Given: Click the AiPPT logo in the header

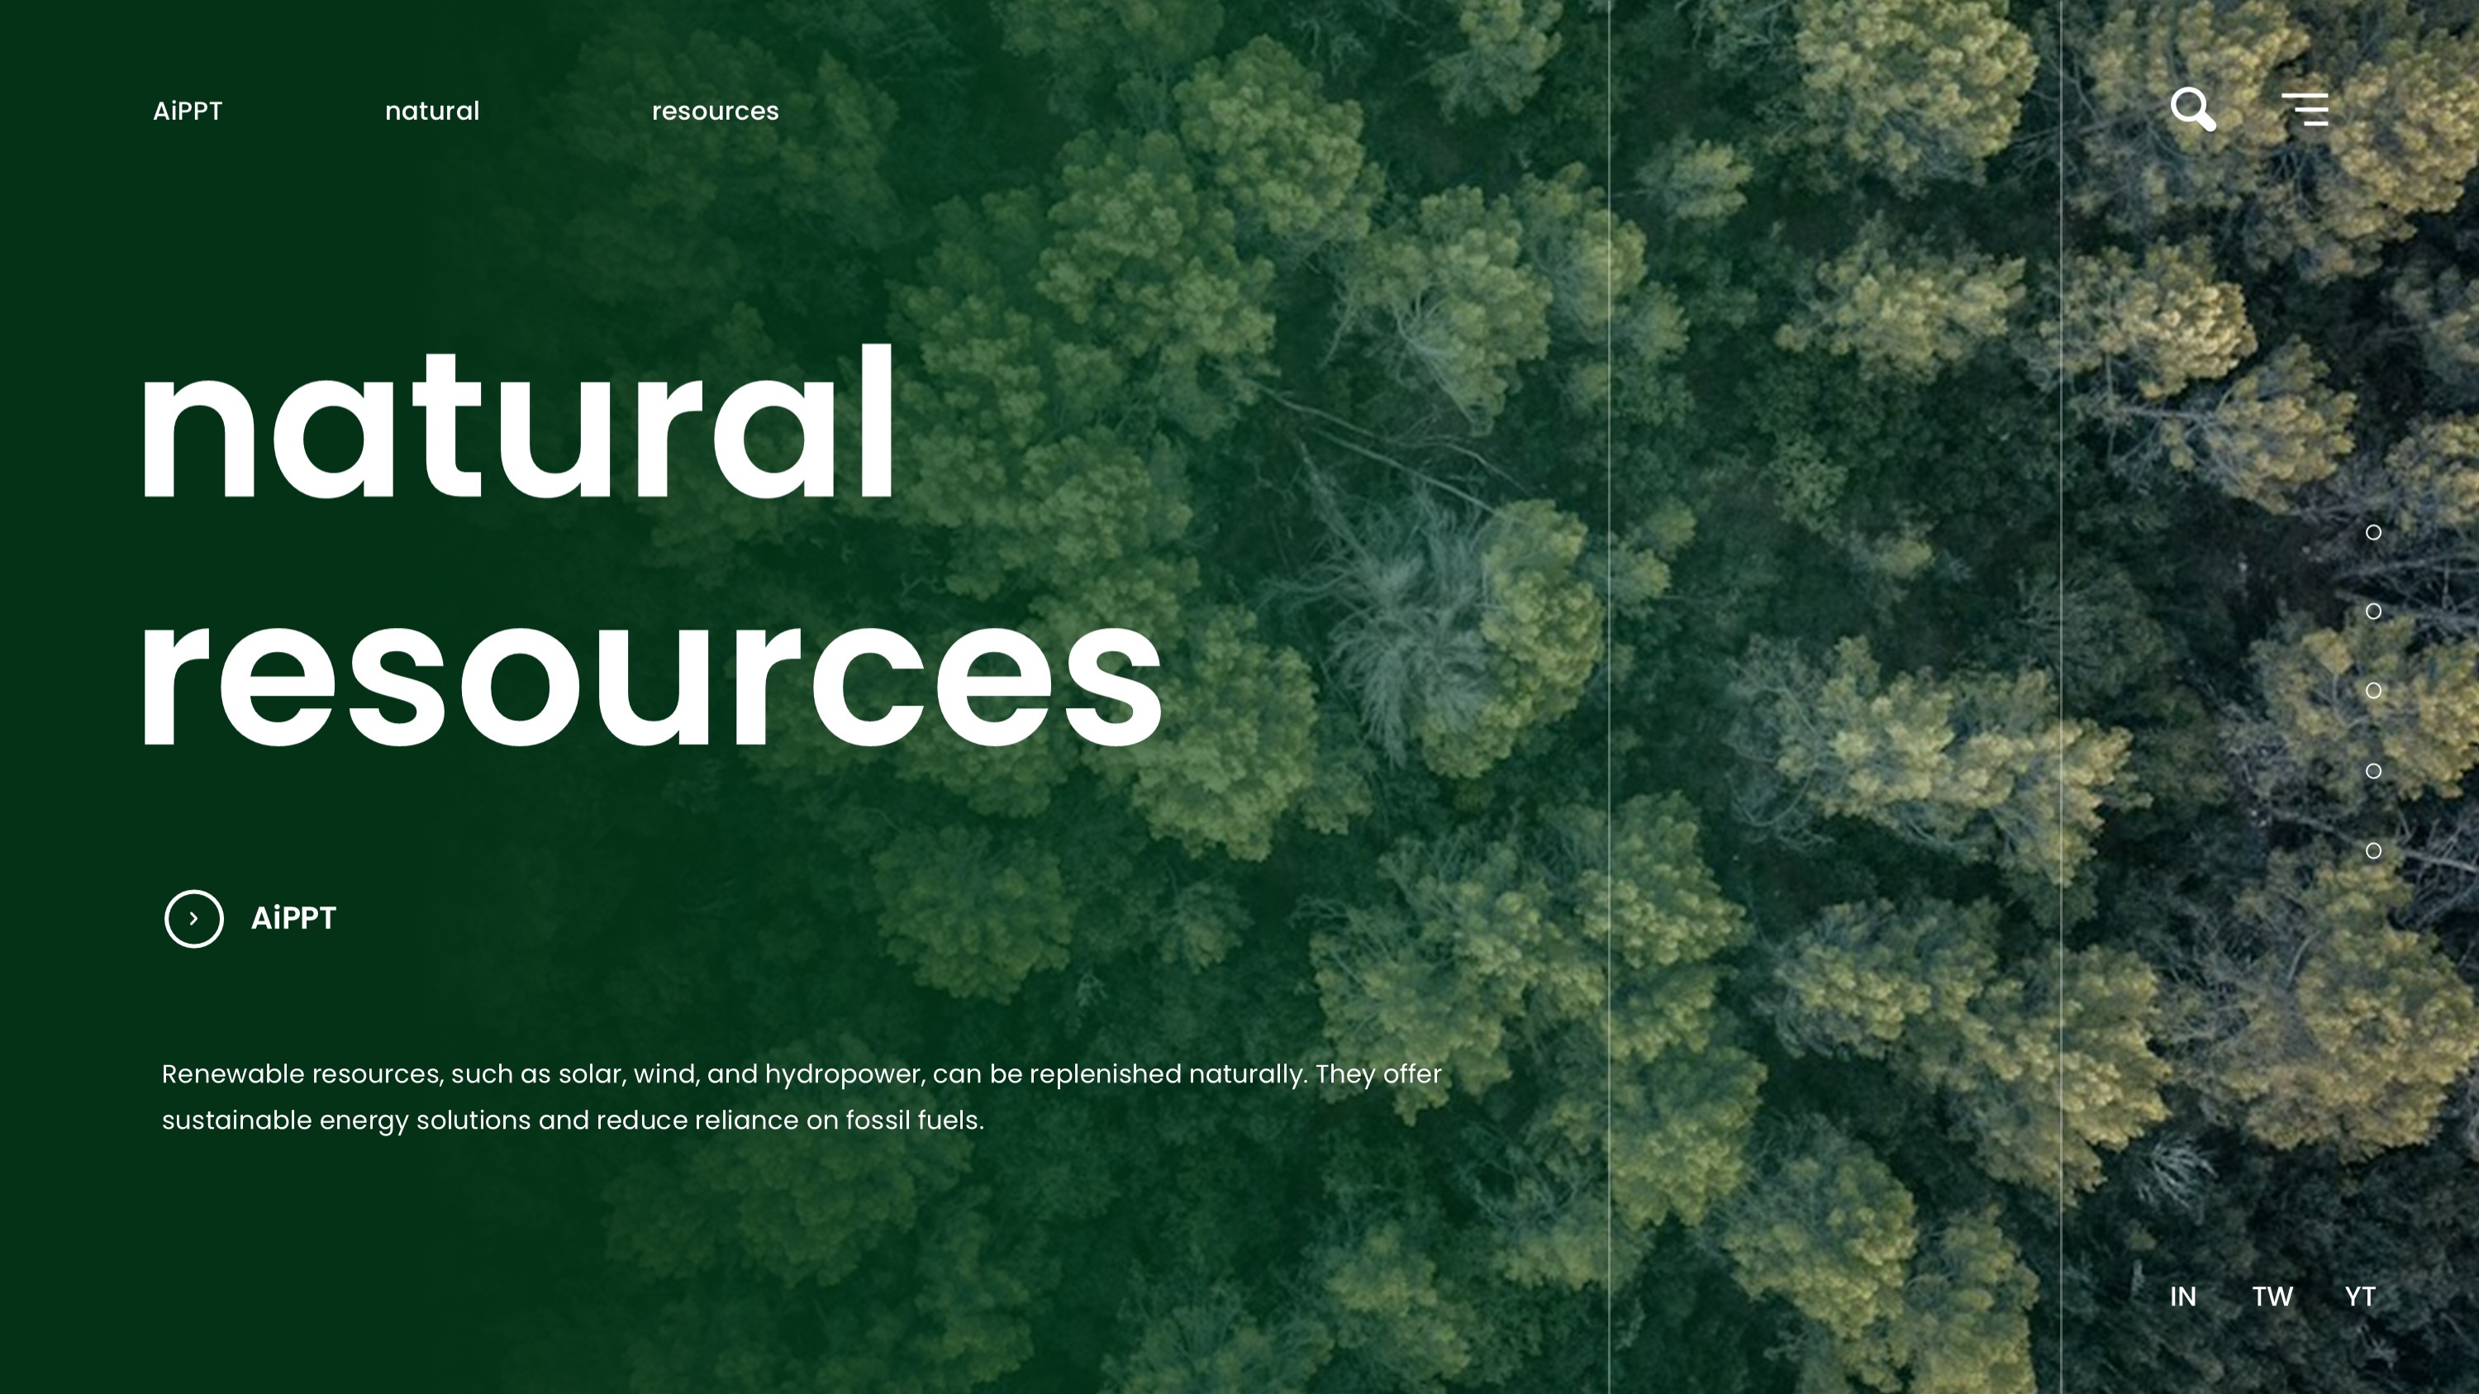Looking at the screenshot, I should click(x=188, y=110).
